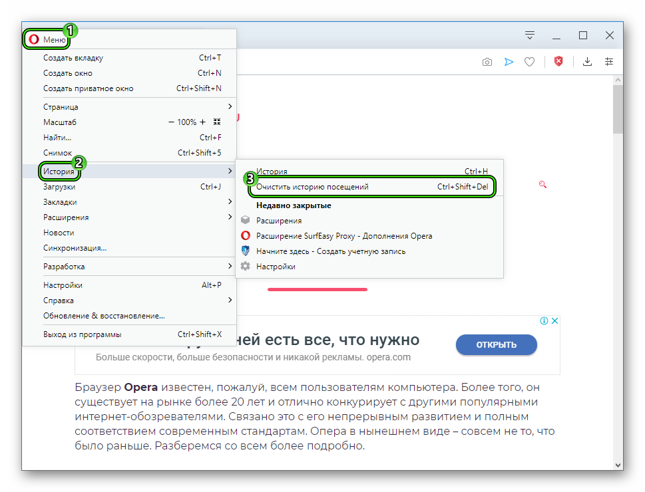645x492 pixels.
Task: Click the blue ОТКРЫТЬ button
Action: pos(496,344)
